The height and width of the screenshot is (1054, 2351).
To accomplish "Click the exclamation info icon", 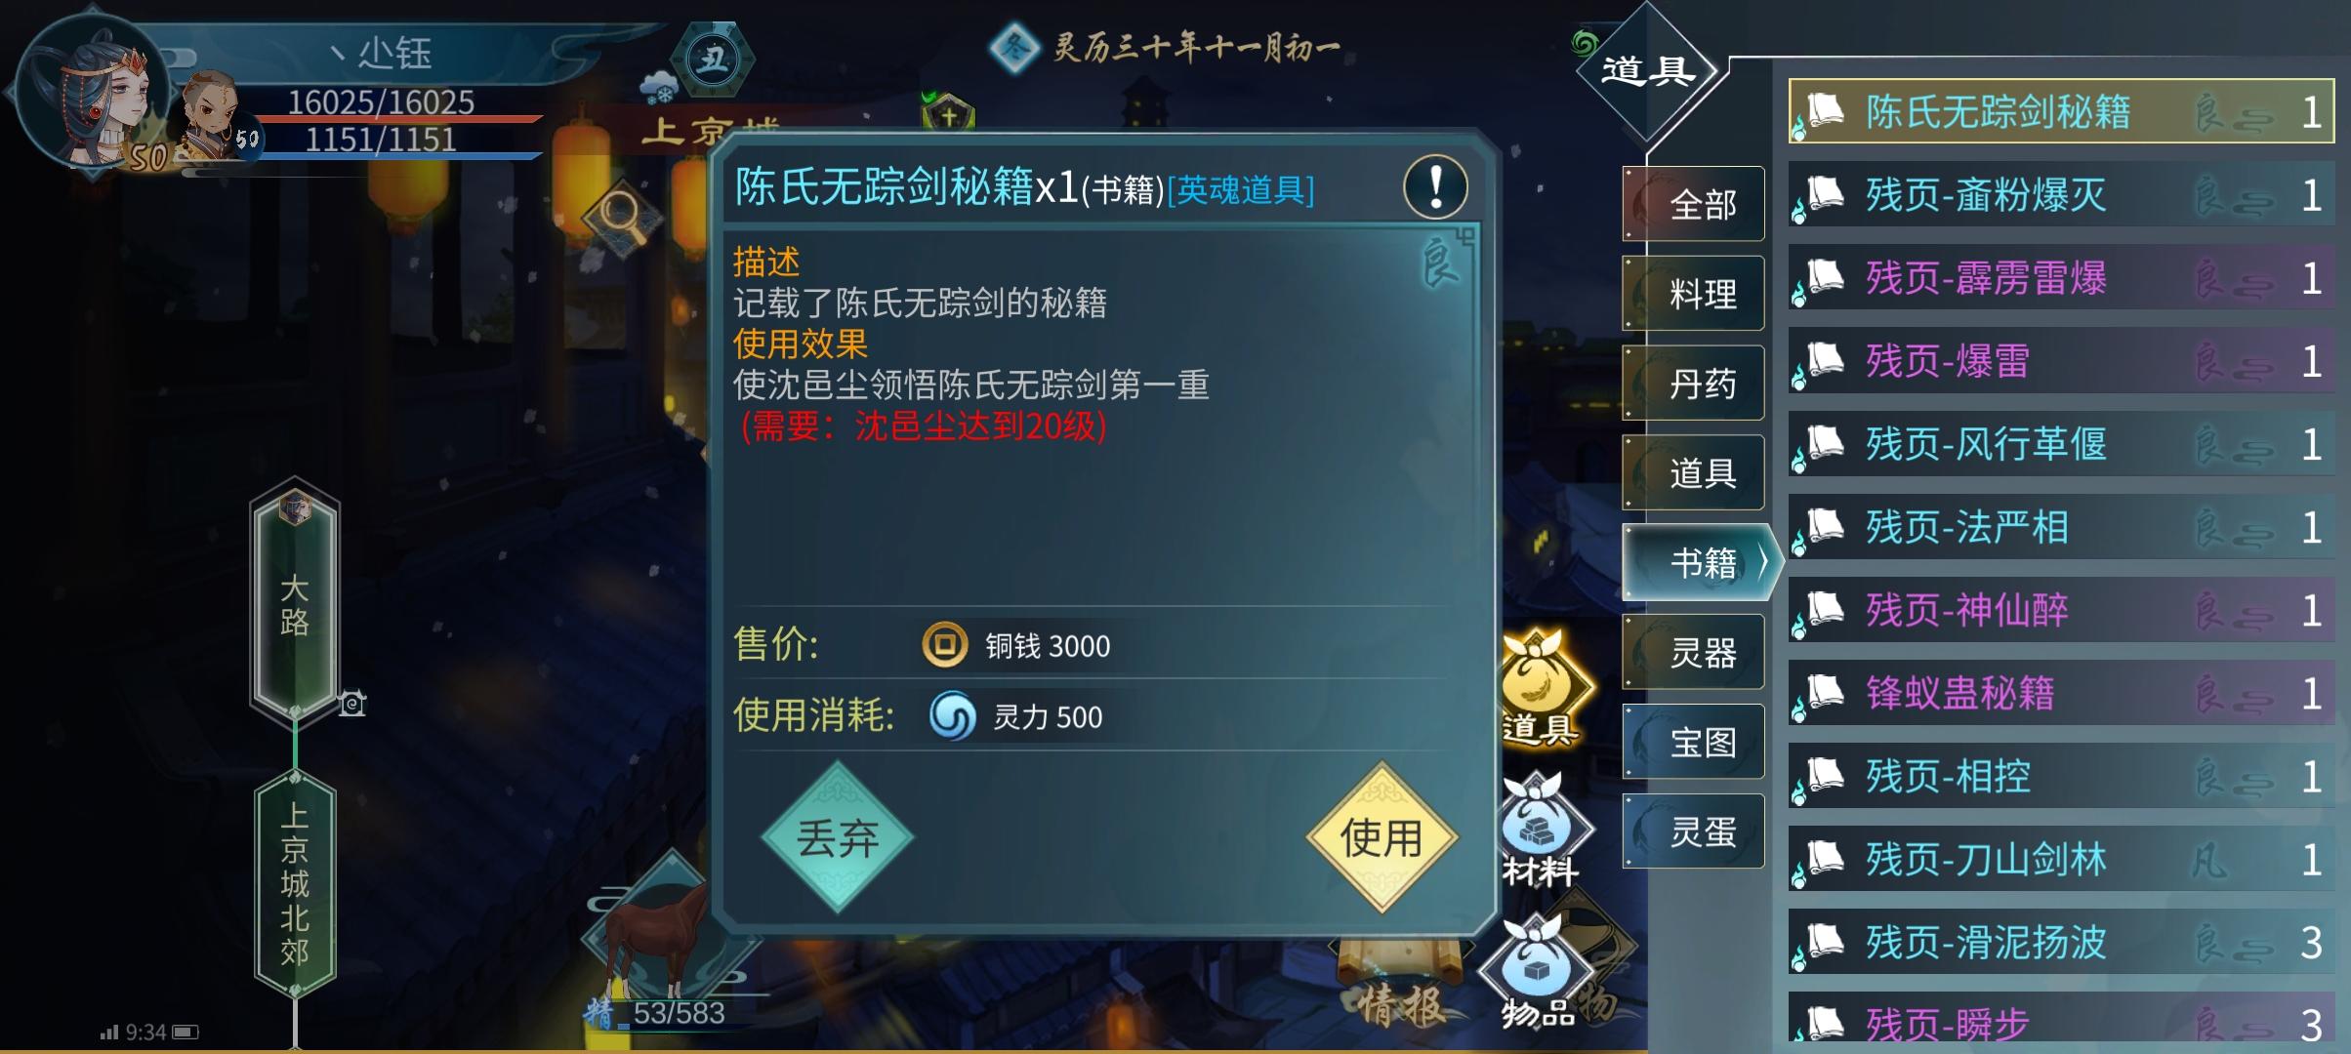I will (1434, 187).
